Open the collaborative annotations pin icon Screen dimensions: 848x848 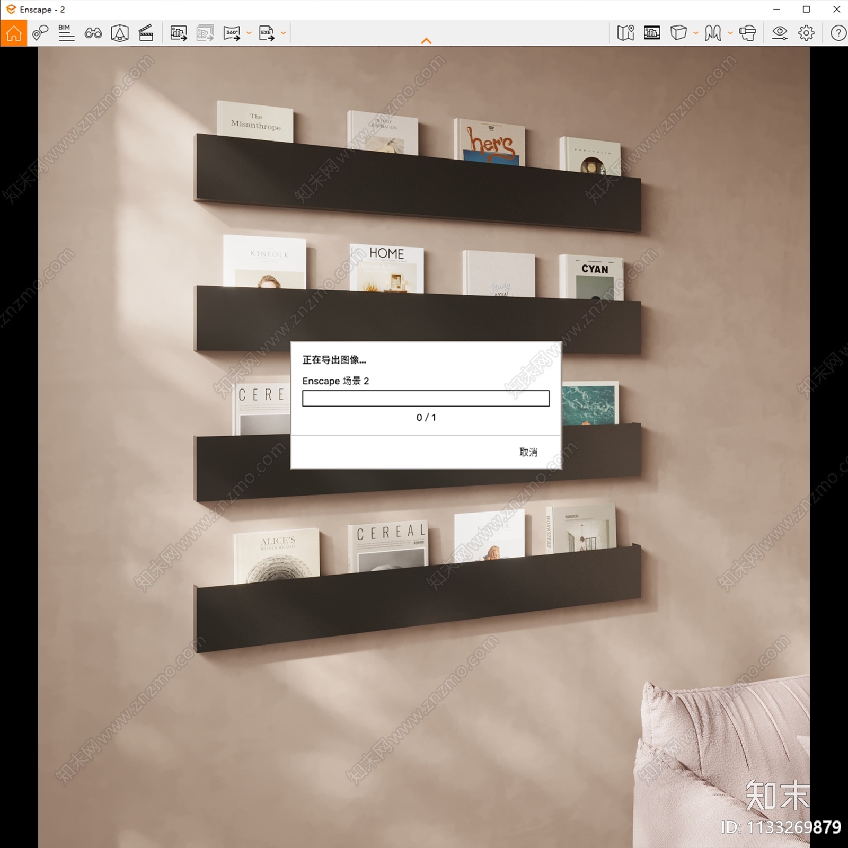click(40, 33)
